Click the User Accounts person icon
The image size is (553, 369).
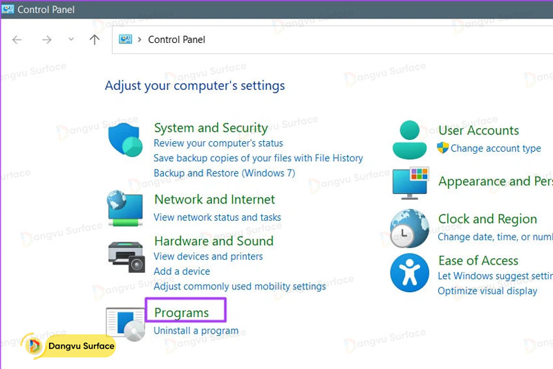(409, 140)
